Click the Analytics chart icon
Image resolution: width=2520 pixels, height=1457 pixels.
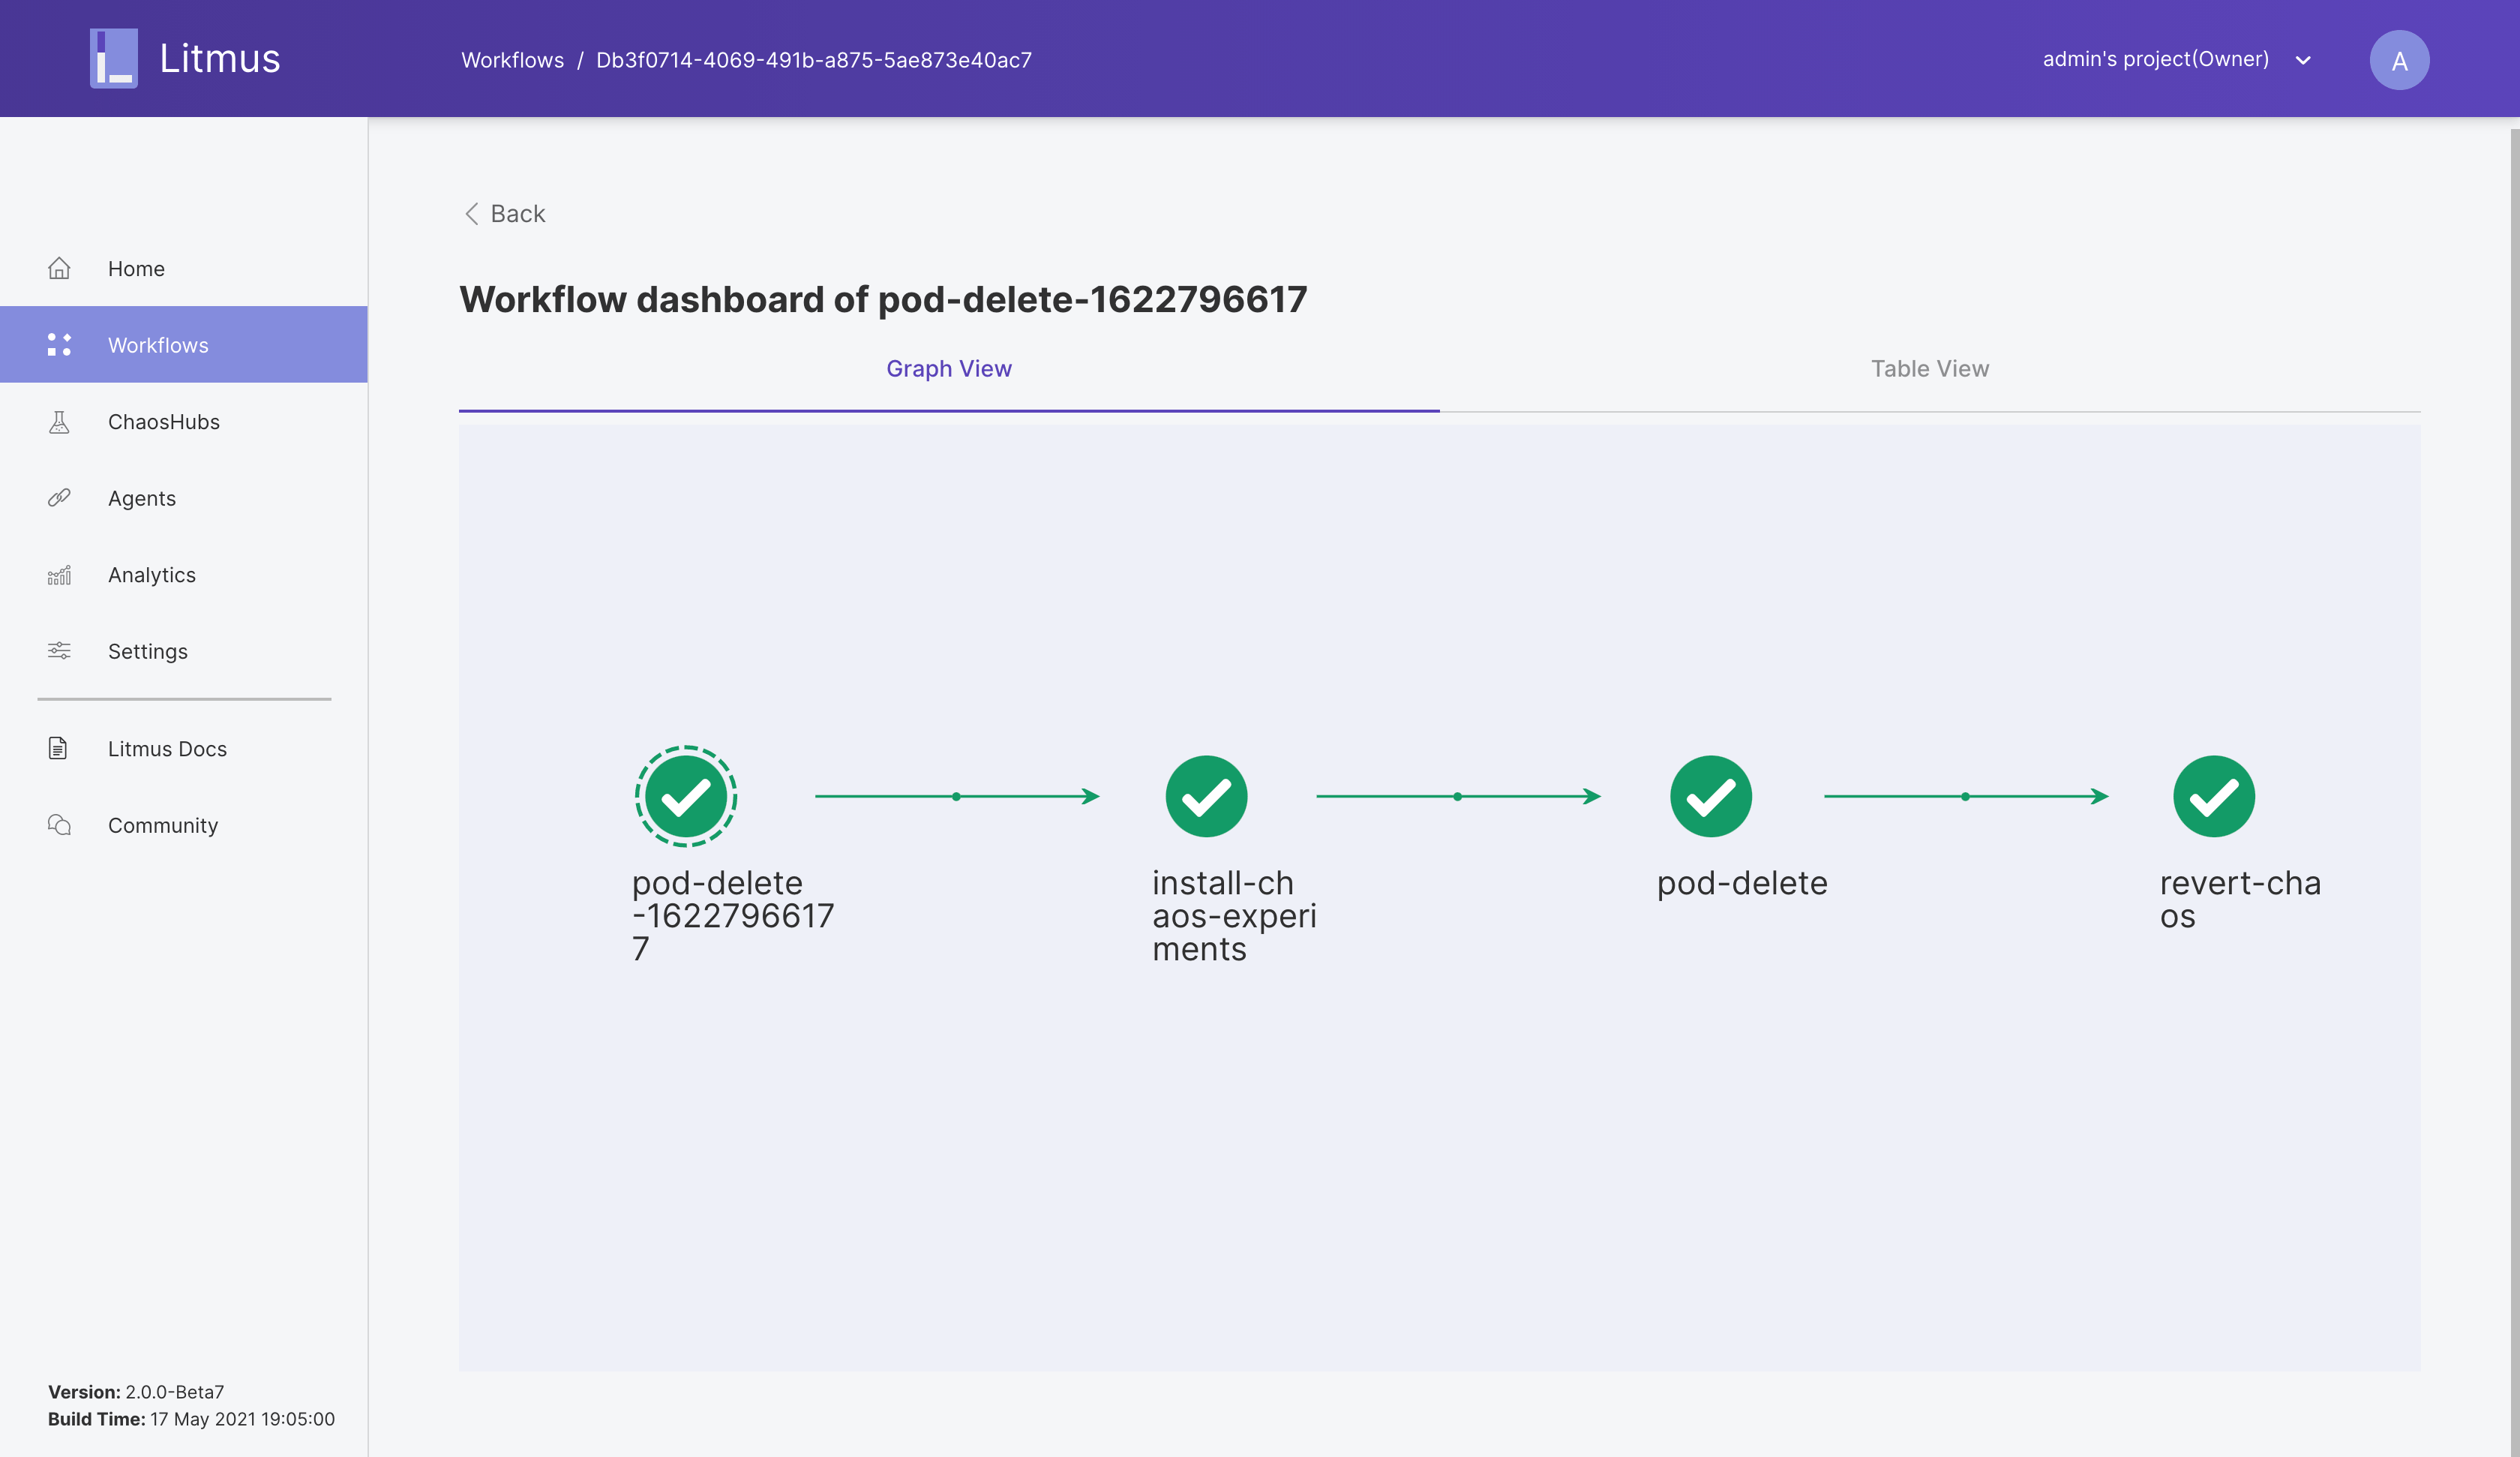coord(59,575)
